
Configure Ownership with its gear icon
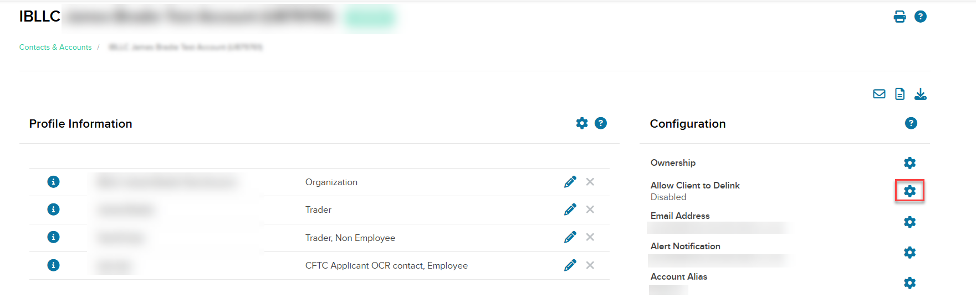coord(910,162)
